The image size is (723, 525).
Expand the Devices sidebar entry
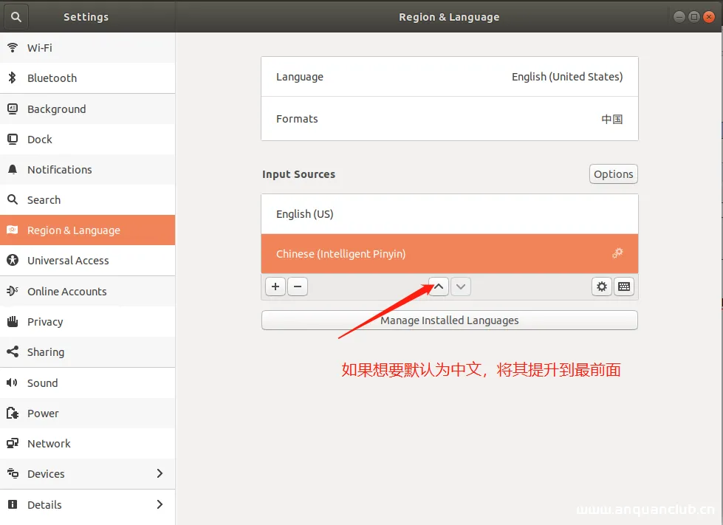88,474
